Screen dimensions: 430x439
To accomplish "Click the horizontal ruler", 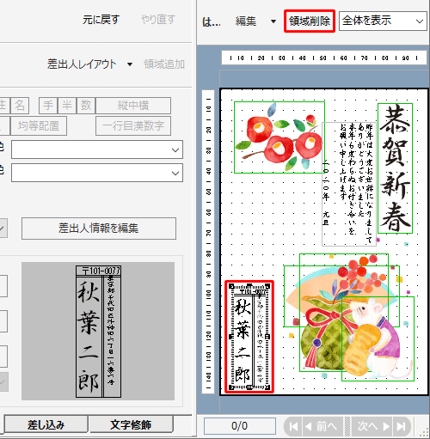I will pos(324,58).
